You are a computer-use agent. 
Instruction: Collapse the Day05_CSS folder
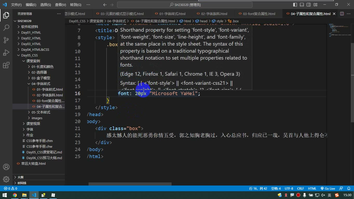pos(39,55)
